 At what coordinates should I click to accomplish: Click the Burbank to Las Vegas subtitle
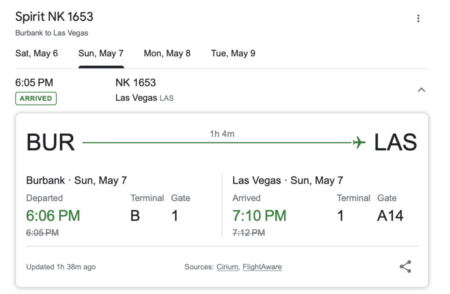point(52,33)
